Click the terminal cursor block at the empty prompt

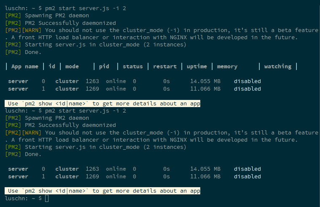(47, 198)
